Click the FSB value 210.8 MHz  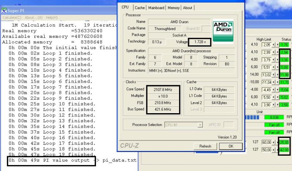[x=163, y=103]
